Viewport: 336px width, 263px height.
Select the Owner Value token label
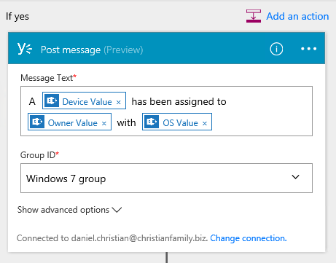pyautogui.click(x=73, y=123)
